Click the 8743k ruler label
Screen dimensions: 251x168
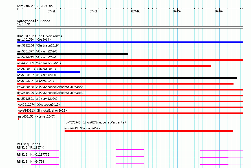94,11
